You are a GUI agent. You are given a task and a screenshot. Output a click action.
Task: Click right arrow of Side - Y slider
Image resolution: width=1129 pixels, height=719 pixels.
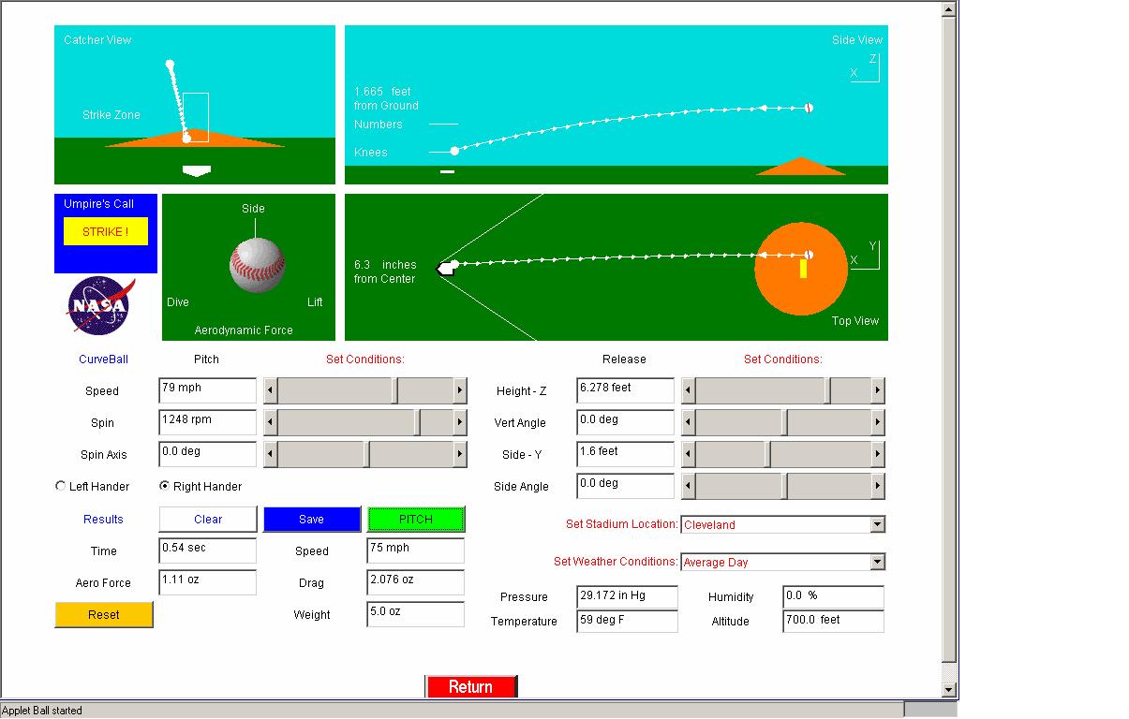coord(878,455)
